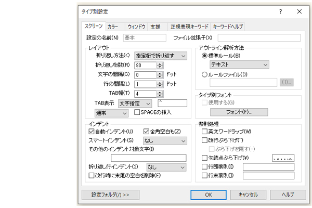Select the 標準ルール radio button
Image resolution: width=312 pixels, height=208 pixels.
[204, 55]
